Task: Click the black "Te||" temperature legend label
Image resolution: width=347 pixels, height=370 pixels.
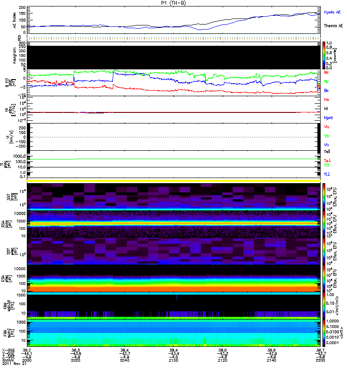Action: tap(327, 152)
